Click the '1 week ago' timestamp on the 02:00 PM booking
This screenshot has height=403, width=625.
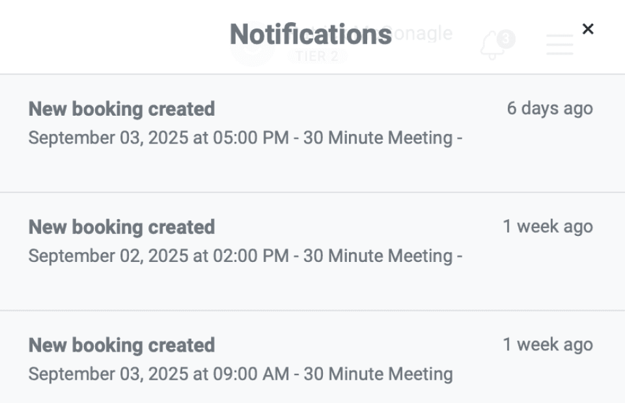click(548, 226)
